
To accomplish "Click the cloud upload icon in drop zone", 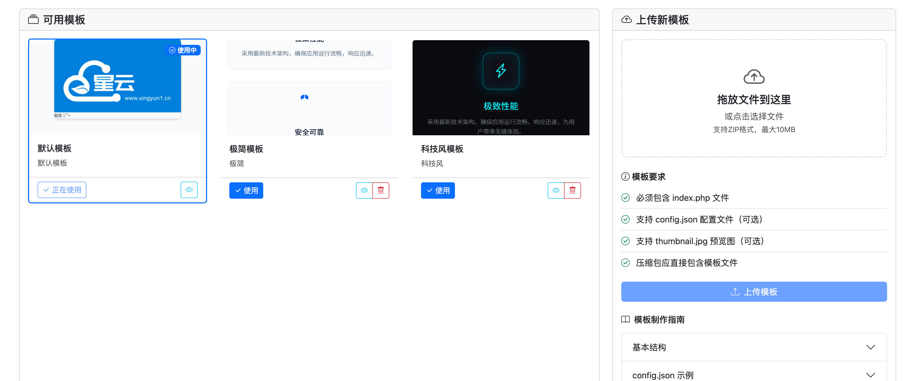I will tap(754, 77).
